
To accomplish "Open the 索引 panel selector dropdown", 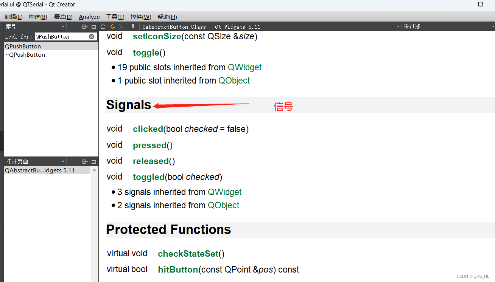I will 63,26.
